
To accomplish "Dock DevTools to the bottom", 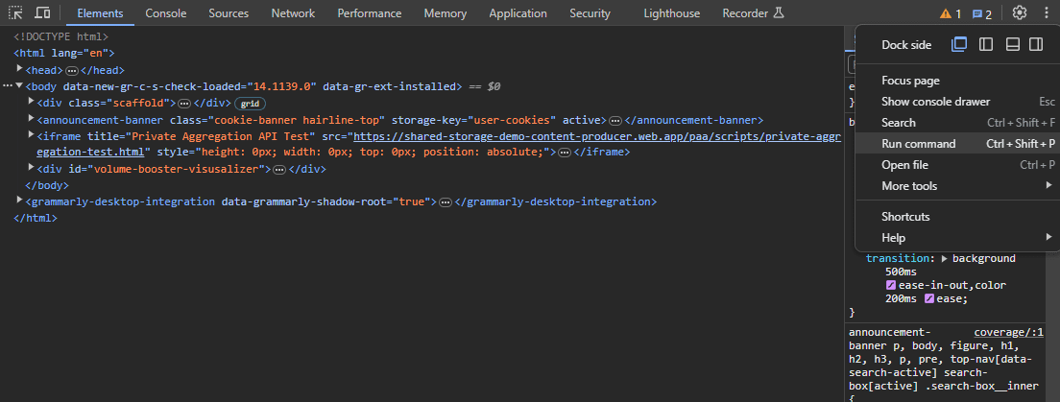I will click(x=1012, y=44).
